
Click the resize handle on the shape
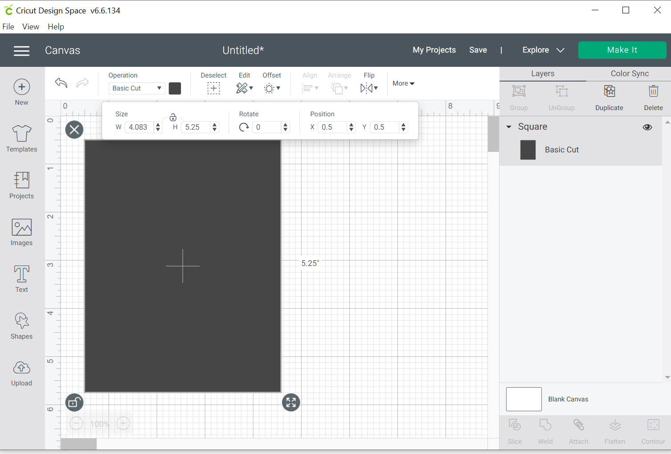coord(291,403)
